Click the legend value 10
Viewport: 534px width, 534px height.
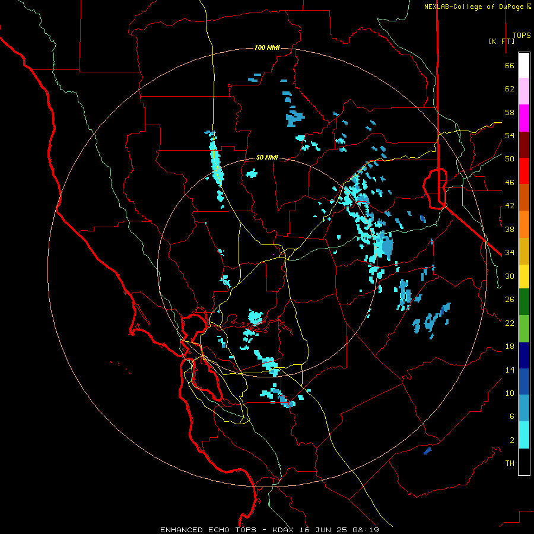point(510,393)
